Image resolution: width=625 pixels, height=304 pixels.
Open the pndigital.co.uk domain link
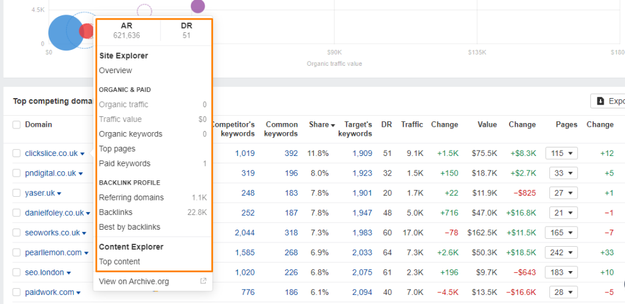(x=50, y=173)
